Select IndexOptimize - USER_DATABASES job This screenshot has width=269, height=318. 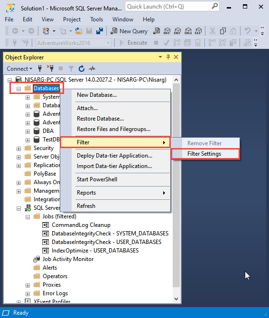pos(95,251)
